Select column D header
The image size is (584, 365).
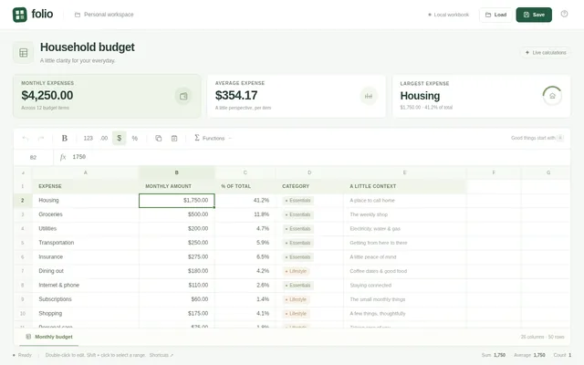(309, 172)
